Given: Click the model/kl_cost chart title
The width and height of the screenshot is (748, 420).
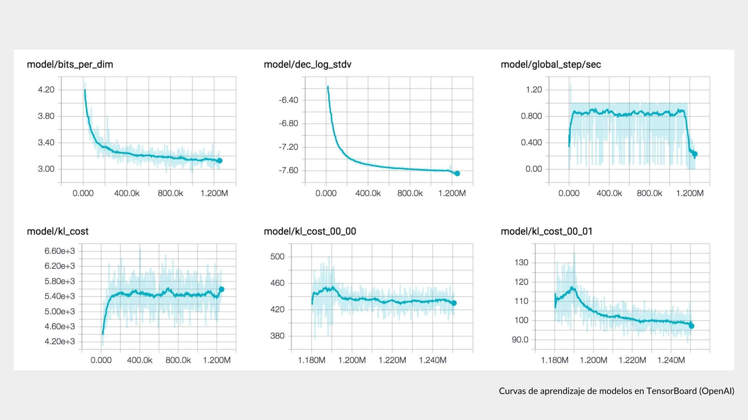Looking at the screenshot, I should (58, 231).
